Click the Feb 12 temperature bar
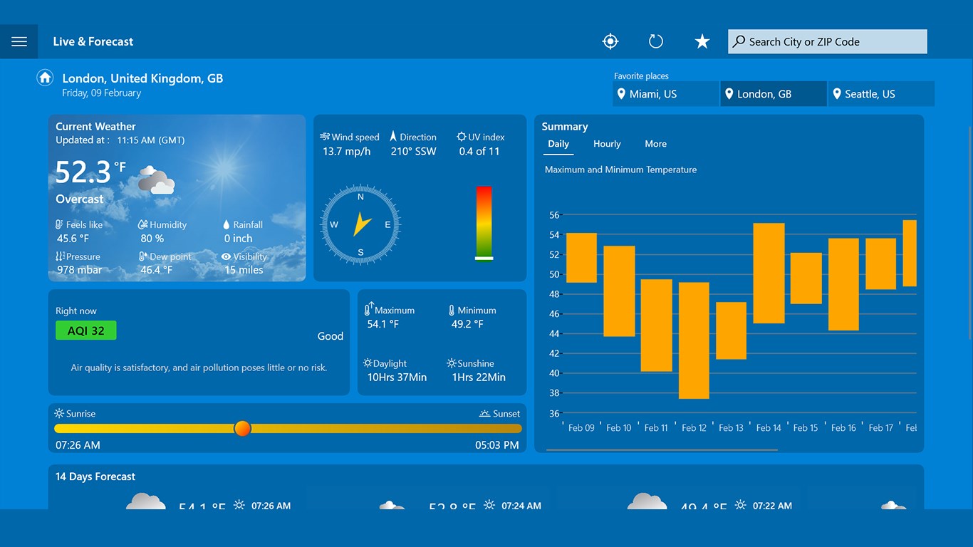The height and width of the screenshot is (547, 973). pyautogui.click(x=694, y=342)
